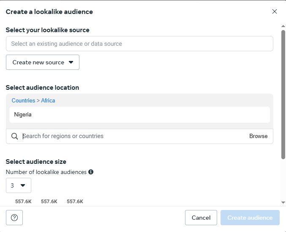
Task: Click the Create audience button
Action: [x=250, y=218]
